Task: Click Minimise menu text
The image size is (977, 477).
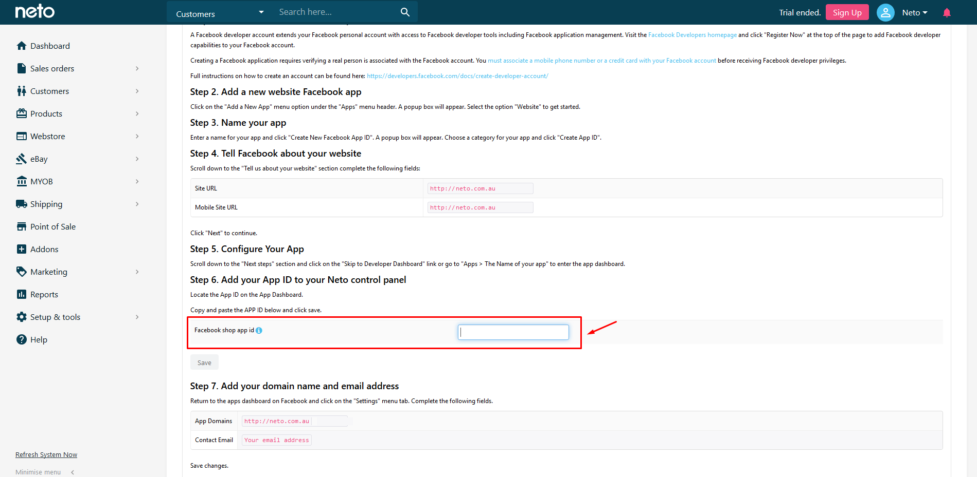Action: [38, 472]
